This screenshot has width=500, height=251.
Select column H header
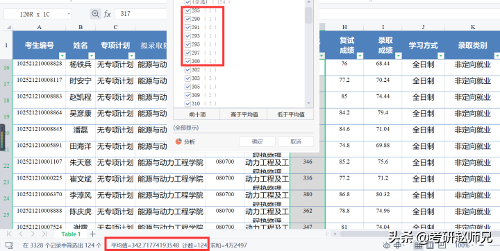tap(344, 27)
